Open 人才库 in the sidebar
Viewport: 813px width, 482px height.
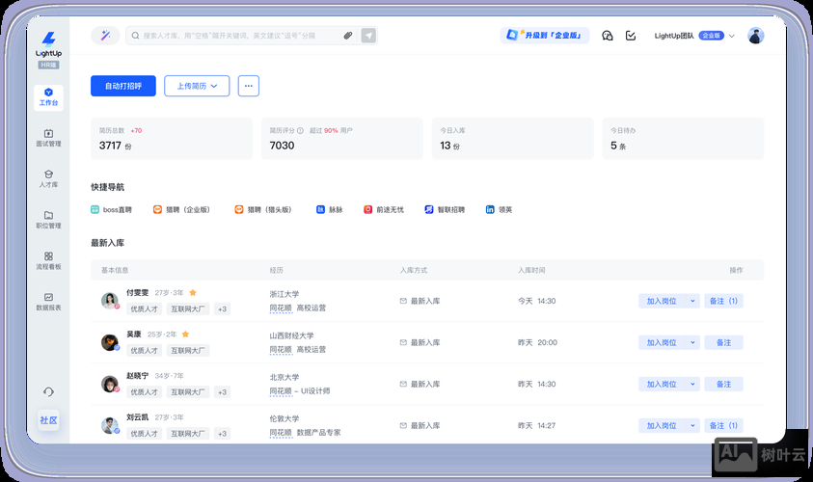[48, 178]
